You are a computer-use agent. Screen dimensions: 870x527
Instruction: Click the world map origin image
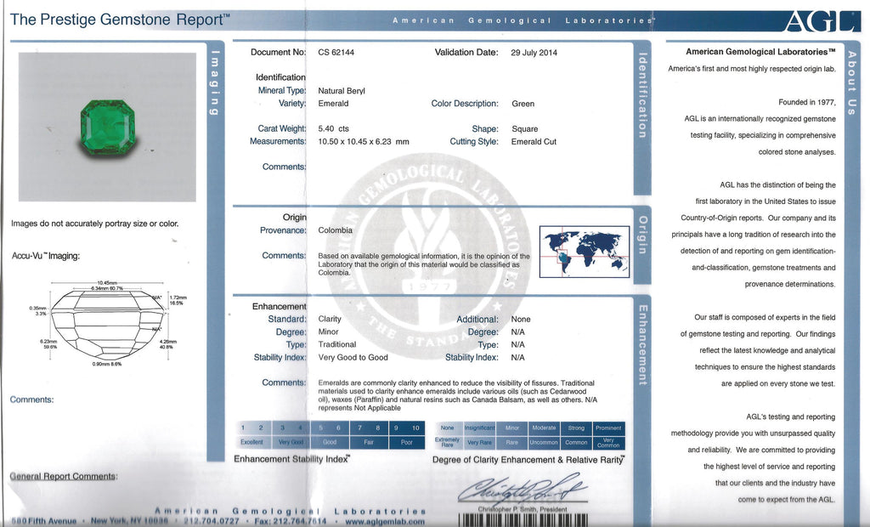click(585, 251)
